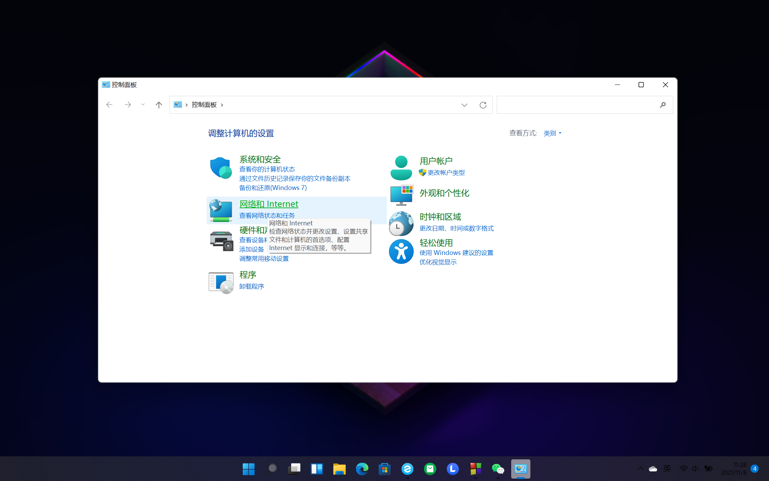Expand the address bar history dropdown
The height and width of the screenshot is (481, 769).
click(464, 105)
